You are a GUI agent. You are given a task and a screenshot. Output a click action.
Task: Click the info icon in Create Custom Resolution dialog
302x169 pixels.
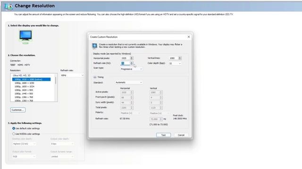point(94,46)
